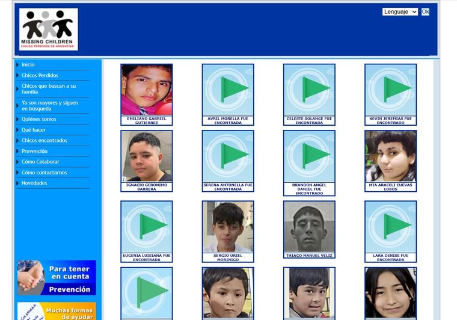The height and width of the screenshot is (320, 457).
Task: Click 'EUGENIA LUISIANA FUE ENCONTRADA' caption
Action: coord(147,257)
